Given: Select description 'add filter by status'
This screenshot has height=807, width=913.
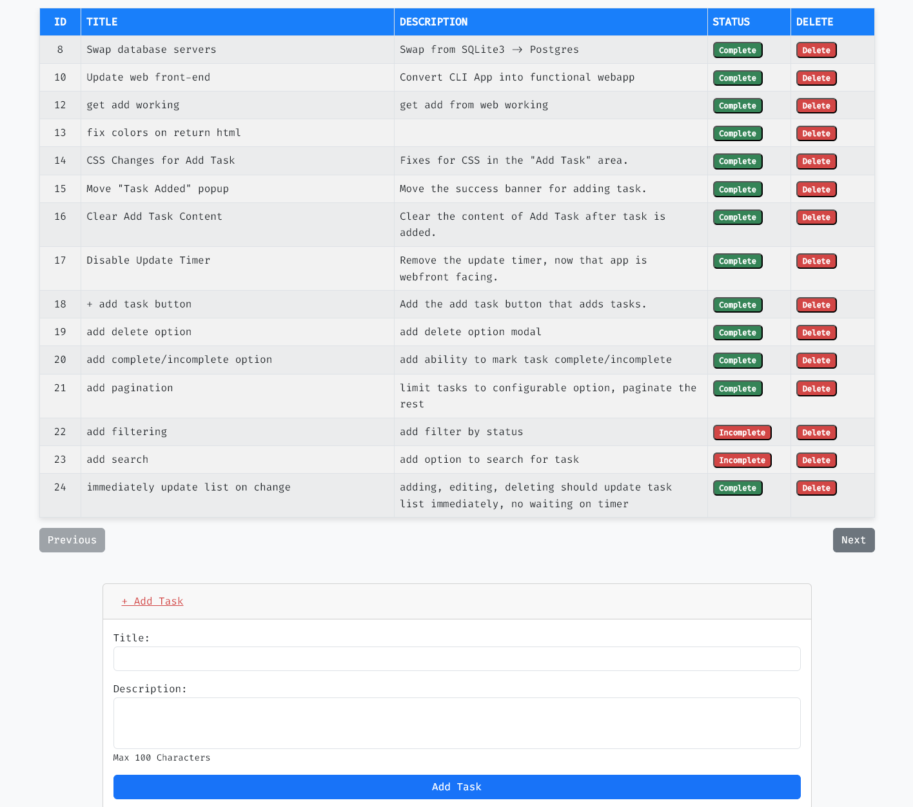Looking at the screenshot, I should (x=462, y=432).
